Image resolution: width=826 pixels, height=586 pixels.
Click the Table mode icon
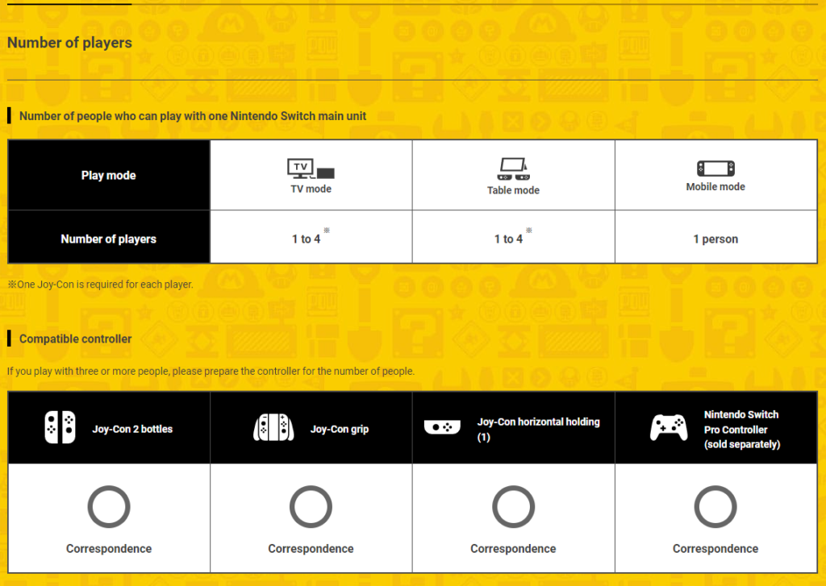coord(513,169)
